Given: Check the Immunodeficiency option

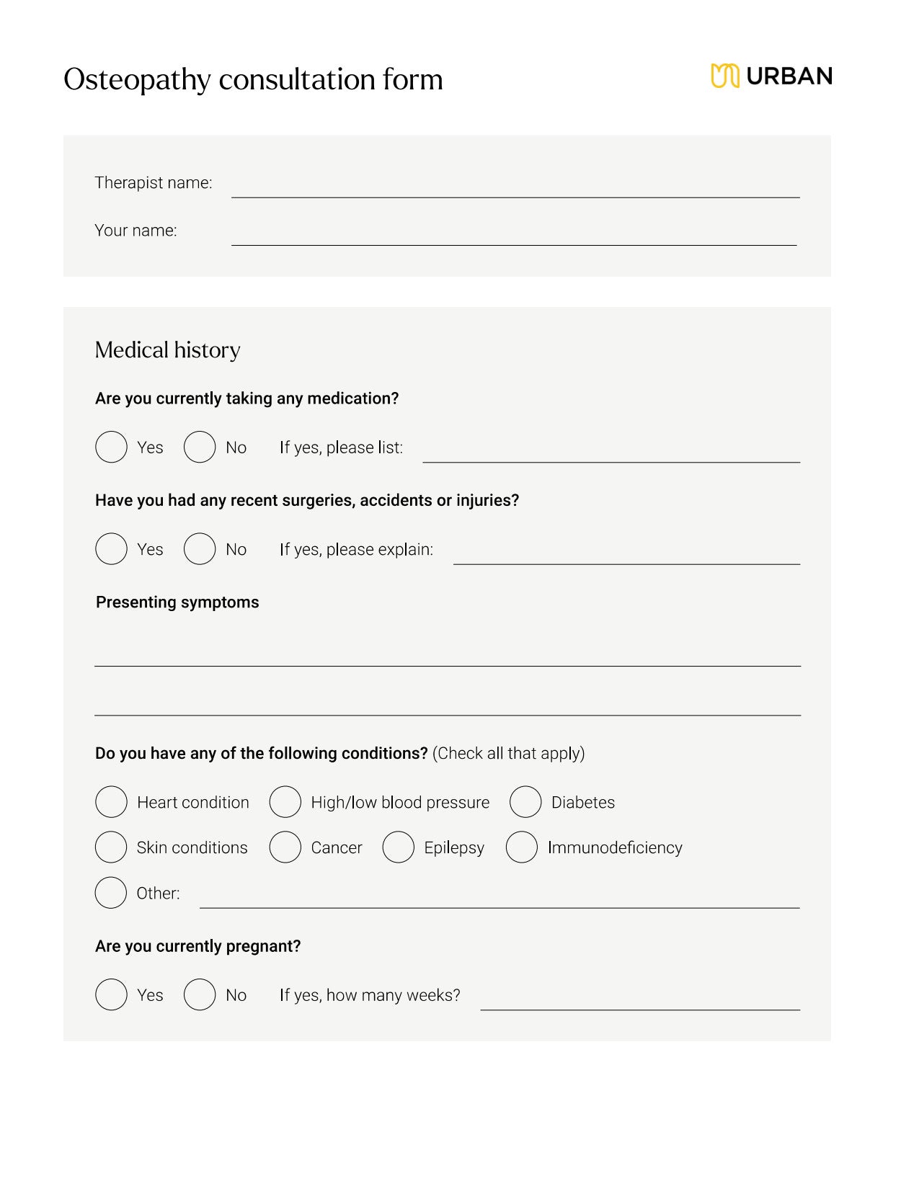Looking at the screenshot, I should (x=522, y=847).
